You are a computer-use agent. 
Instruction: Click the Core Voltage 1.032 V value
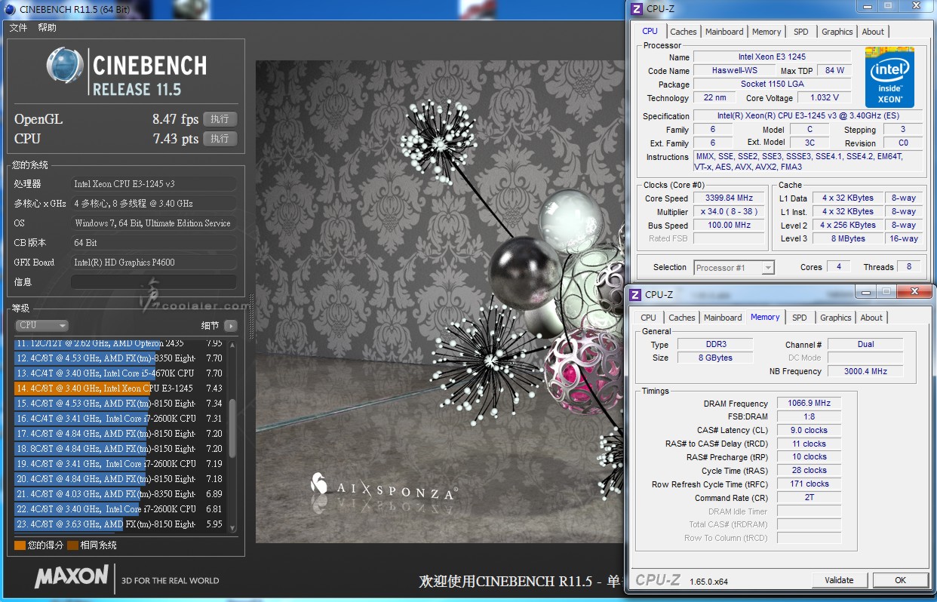[x=824, y=98]
